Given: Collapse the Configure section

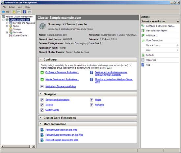Looking at the screenshot, I should click(x=40, y=59).
